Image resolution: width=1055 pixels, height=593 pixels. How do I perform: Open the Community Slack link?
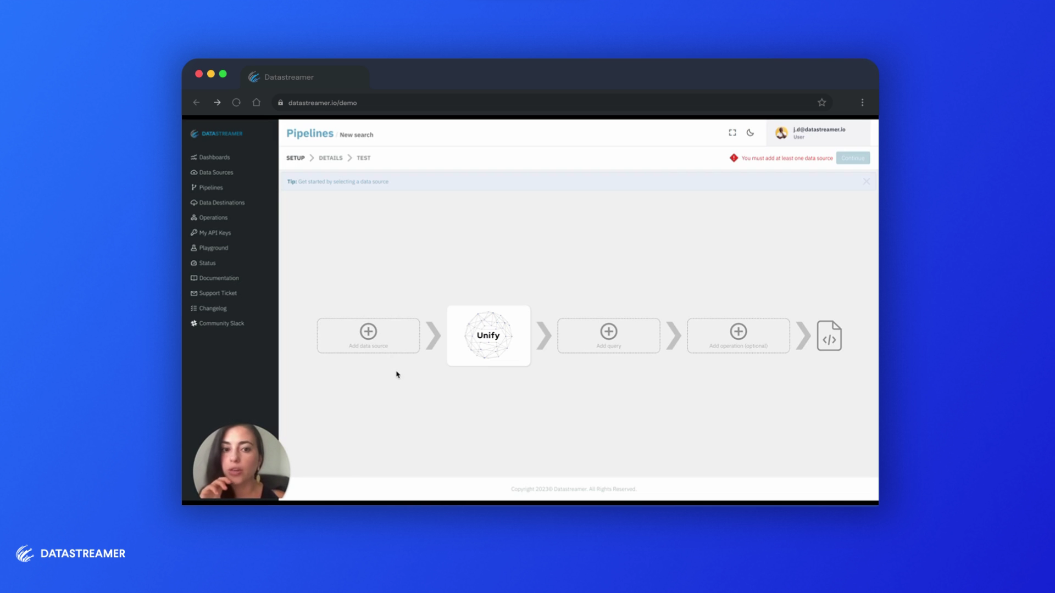pos(222,323)
